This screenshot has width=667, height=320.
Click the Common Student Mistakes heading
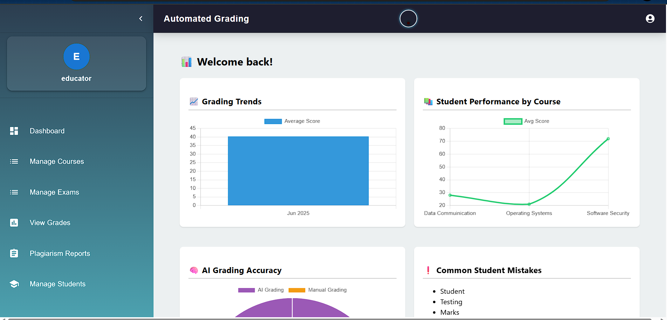pos(489,270)
